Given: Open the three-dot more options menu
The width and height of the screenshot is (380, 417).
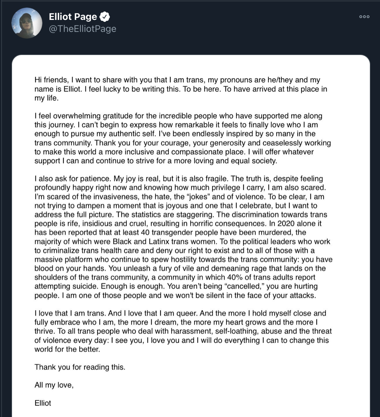Looking at the screenshot, I should point(364,17).
